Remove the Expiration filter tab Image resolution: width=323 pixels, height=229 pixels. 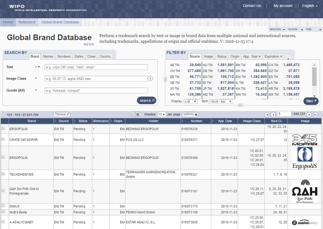[x=281, y=57]
